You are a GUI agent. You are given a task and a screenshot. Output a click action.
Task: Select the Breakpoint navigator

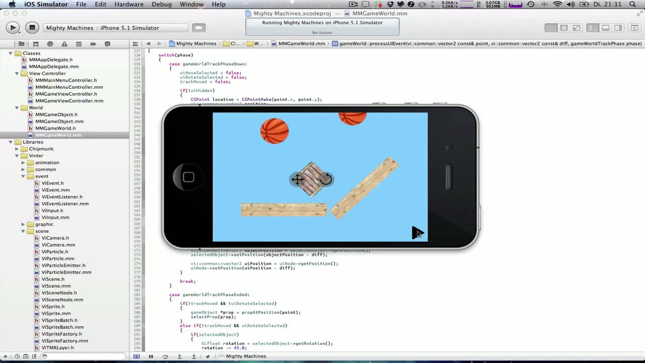(93, 43)
